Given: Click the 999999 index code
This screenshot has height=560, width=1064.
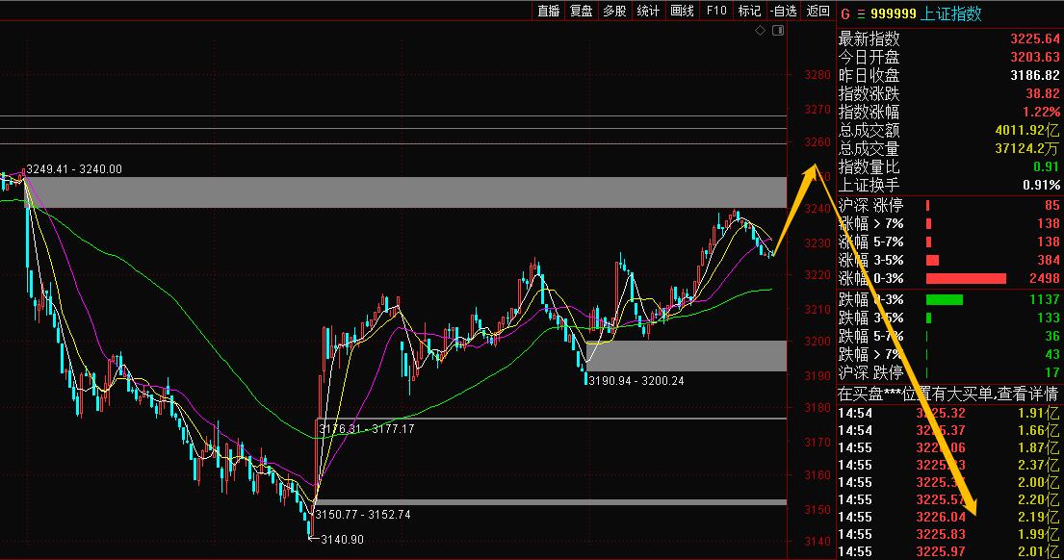Looking at the screenshot, I should coord(895,13).
